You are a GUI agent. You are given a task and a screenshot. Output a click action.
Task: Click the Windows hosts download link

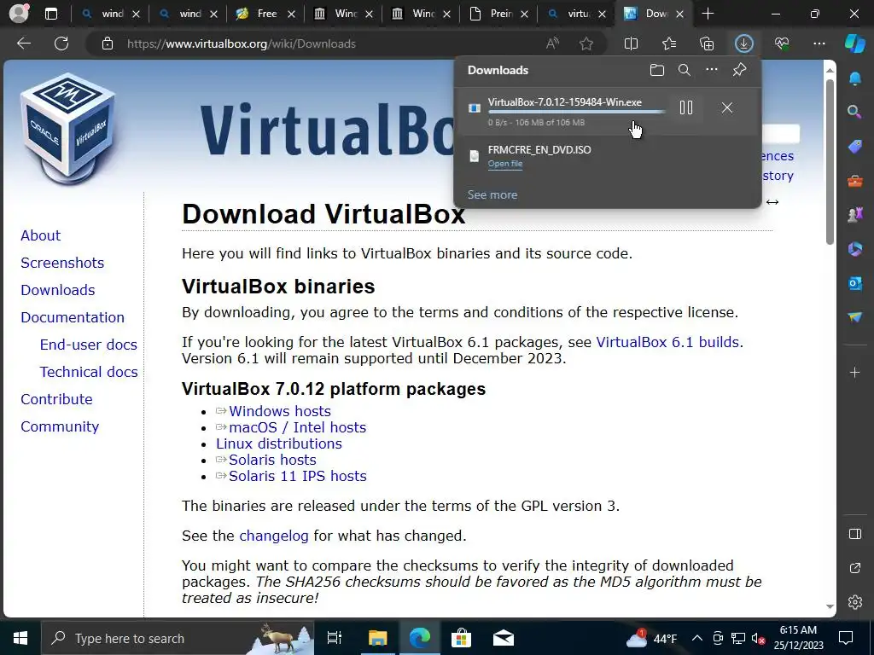280,411
